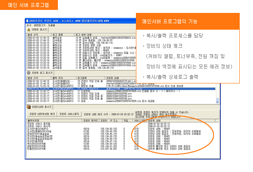Viewport: 253px width, 172px height.
Task: Click the 프린트 서비스중지 button
Action: click(69, 114)
